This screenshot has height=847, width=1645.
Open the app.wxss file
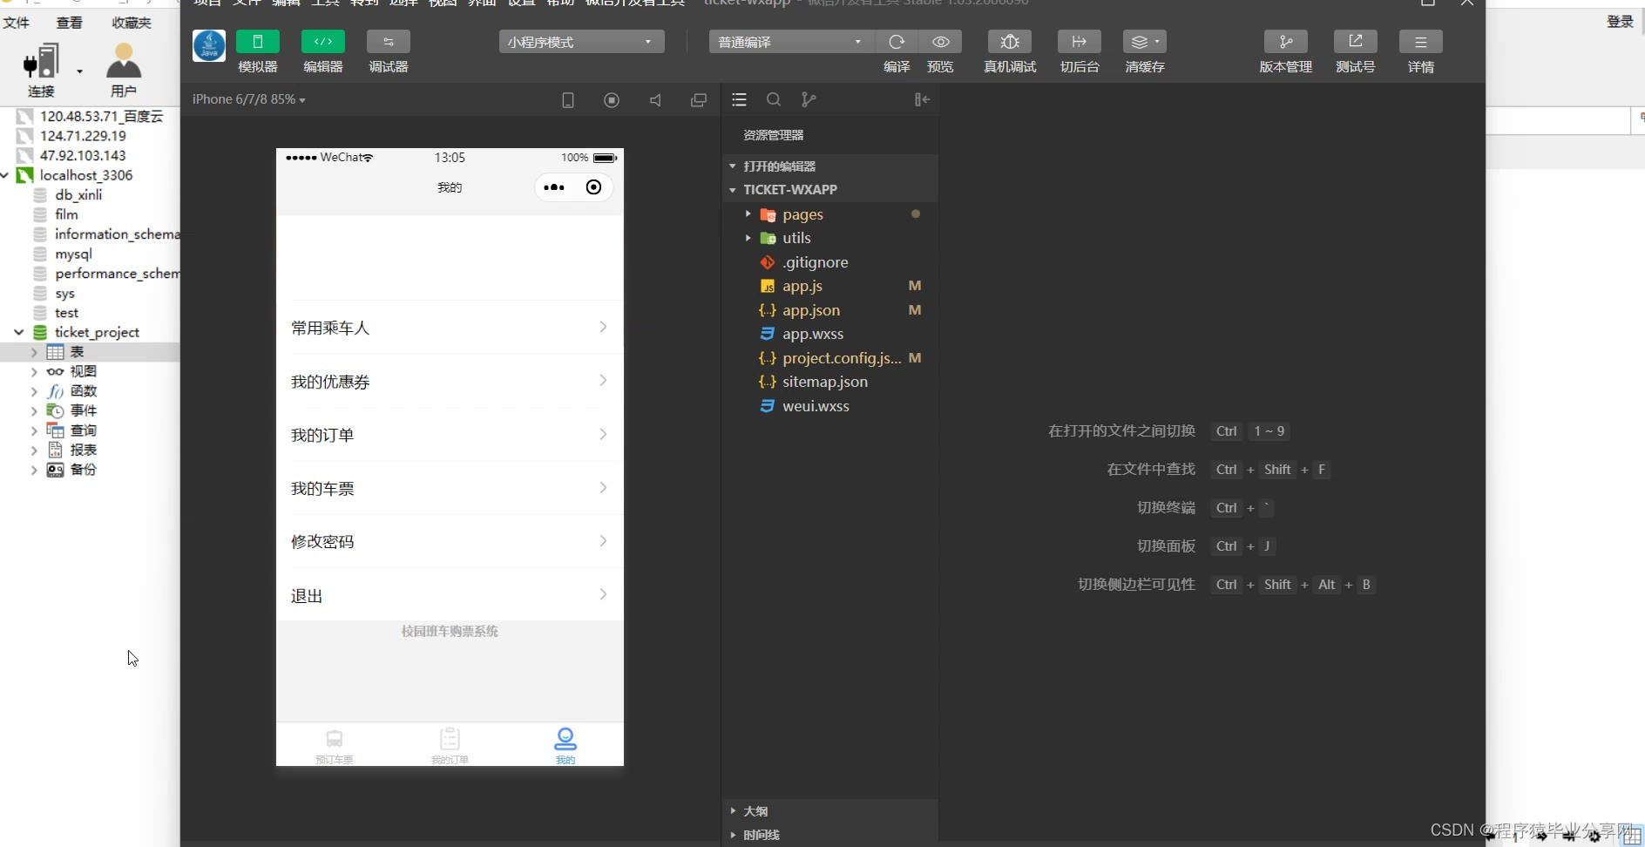(x=813, y=334)
